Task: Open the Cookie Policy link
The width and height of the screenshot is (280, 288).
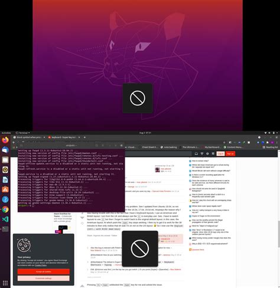Action: pyautogui.click(x=41, y=266)
